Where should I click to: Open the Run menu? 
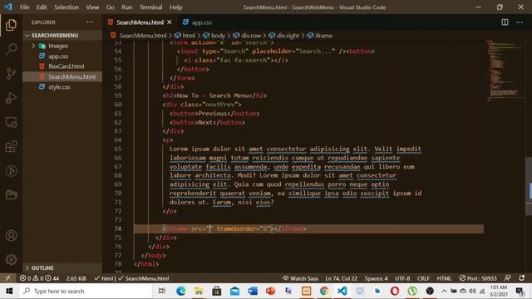coord(127,7)
